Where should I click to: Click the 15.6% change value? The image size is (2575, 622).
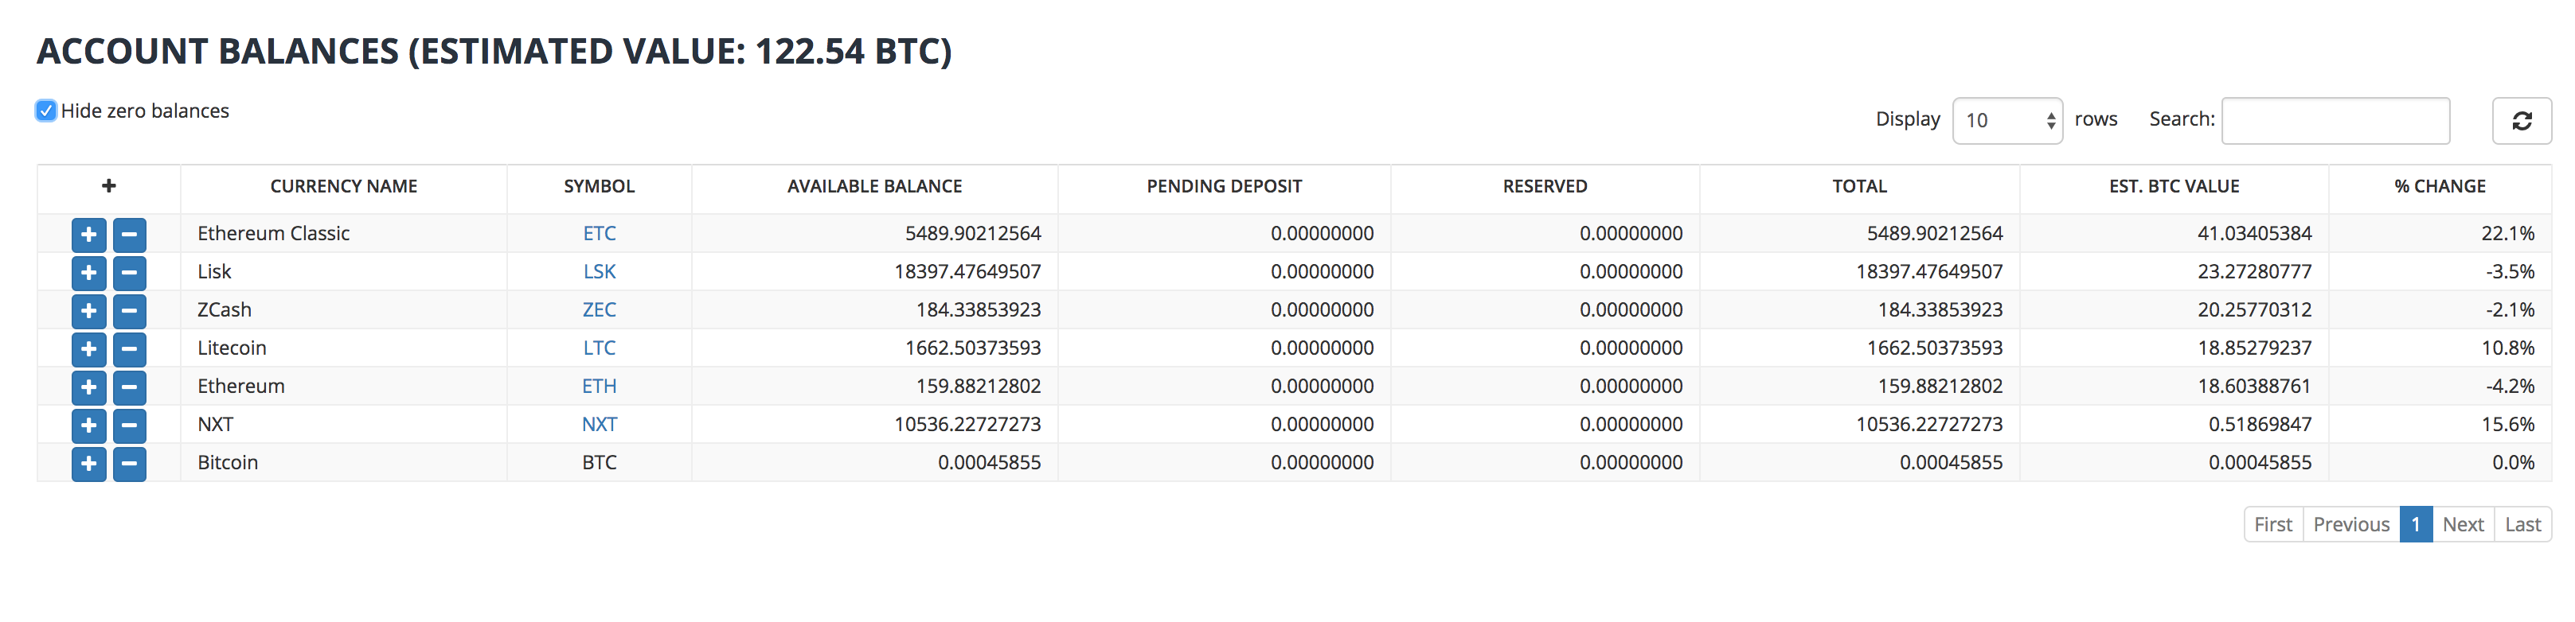coord(2507,424)
